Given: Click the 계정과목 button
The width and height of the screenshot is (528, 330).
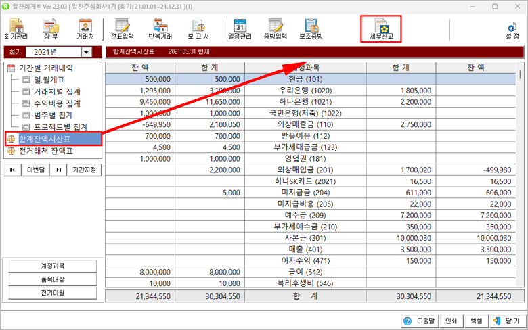Looking at the screenshot, I should (52, 266).
